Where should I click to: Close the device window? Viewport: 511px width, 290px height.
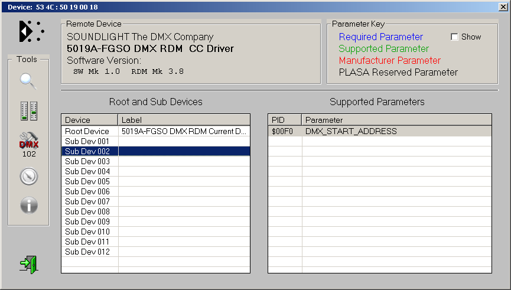point(502,6)
